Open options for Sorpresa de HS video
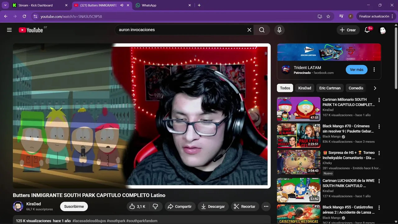Screen dimensions: 398x224 click(379, 153)
